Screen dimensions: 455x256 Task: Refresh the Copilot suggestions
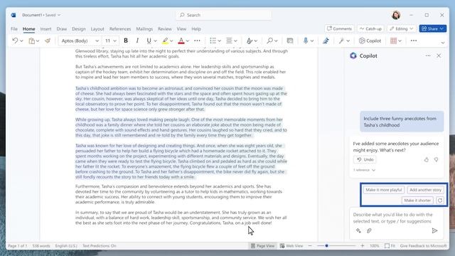coord(440,201)
